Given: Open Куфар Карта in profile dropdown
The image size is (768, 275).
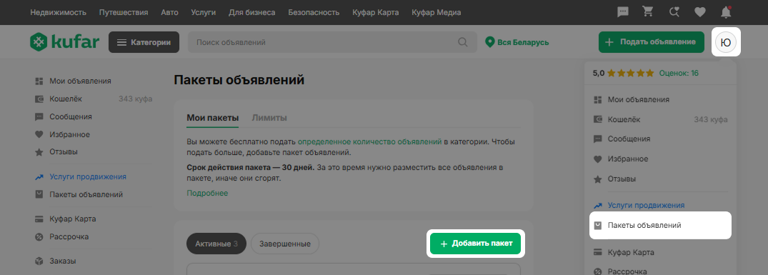Looking at the screenshot, I should pyautogui.click(x=631, y=253).
